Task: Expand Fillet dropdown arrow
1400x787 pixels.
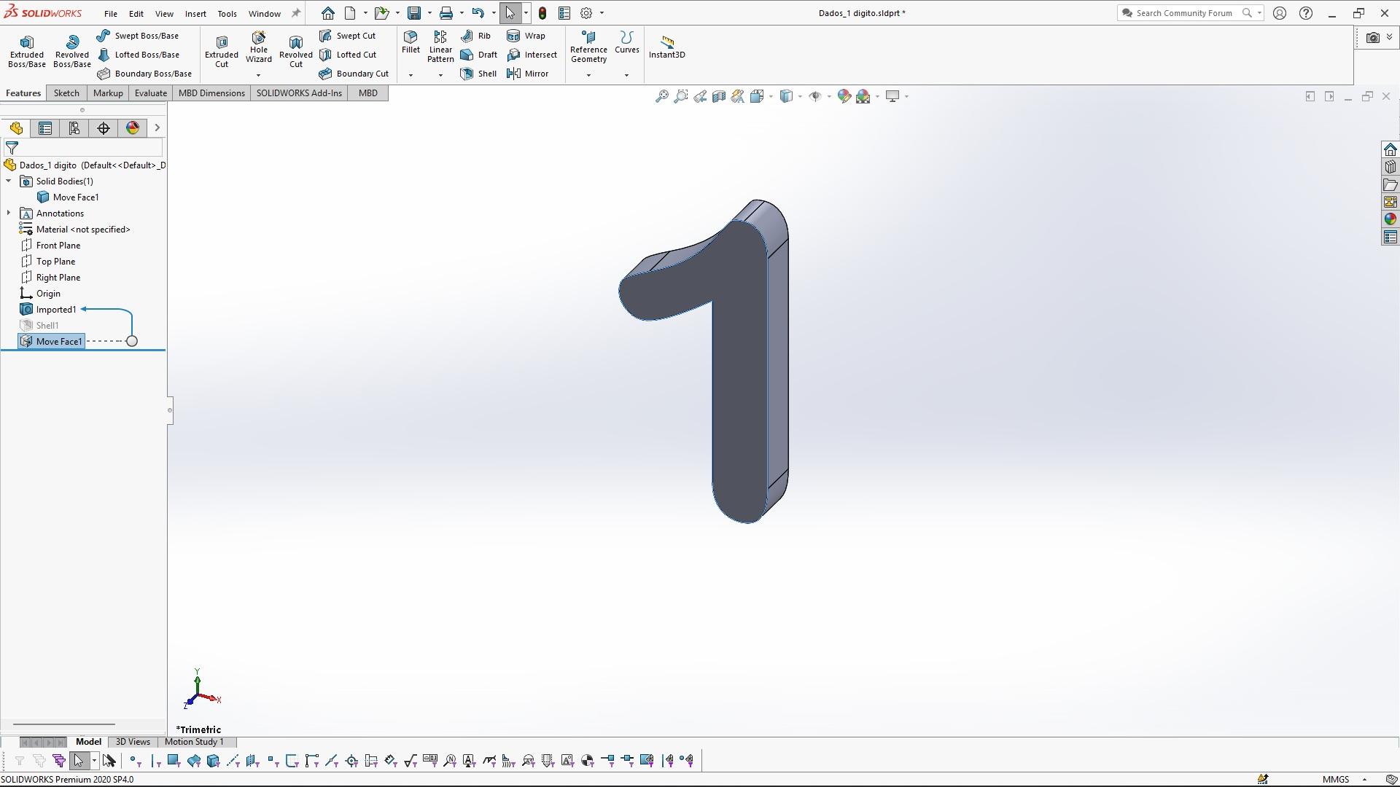Action: tap(411, 75)
